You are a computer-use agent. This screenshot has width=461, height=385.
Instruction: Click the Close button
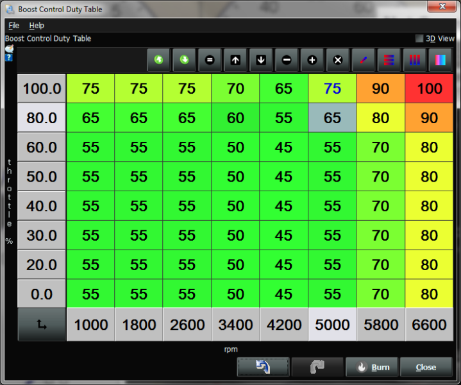click(426, 367)
